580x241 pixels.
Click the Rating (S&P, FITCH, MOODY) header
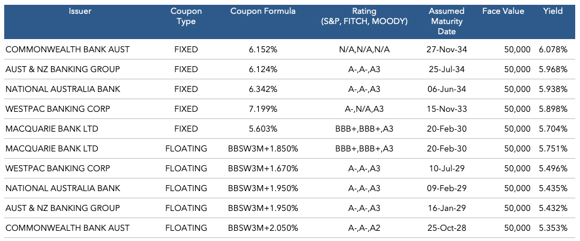pos(364,16)
